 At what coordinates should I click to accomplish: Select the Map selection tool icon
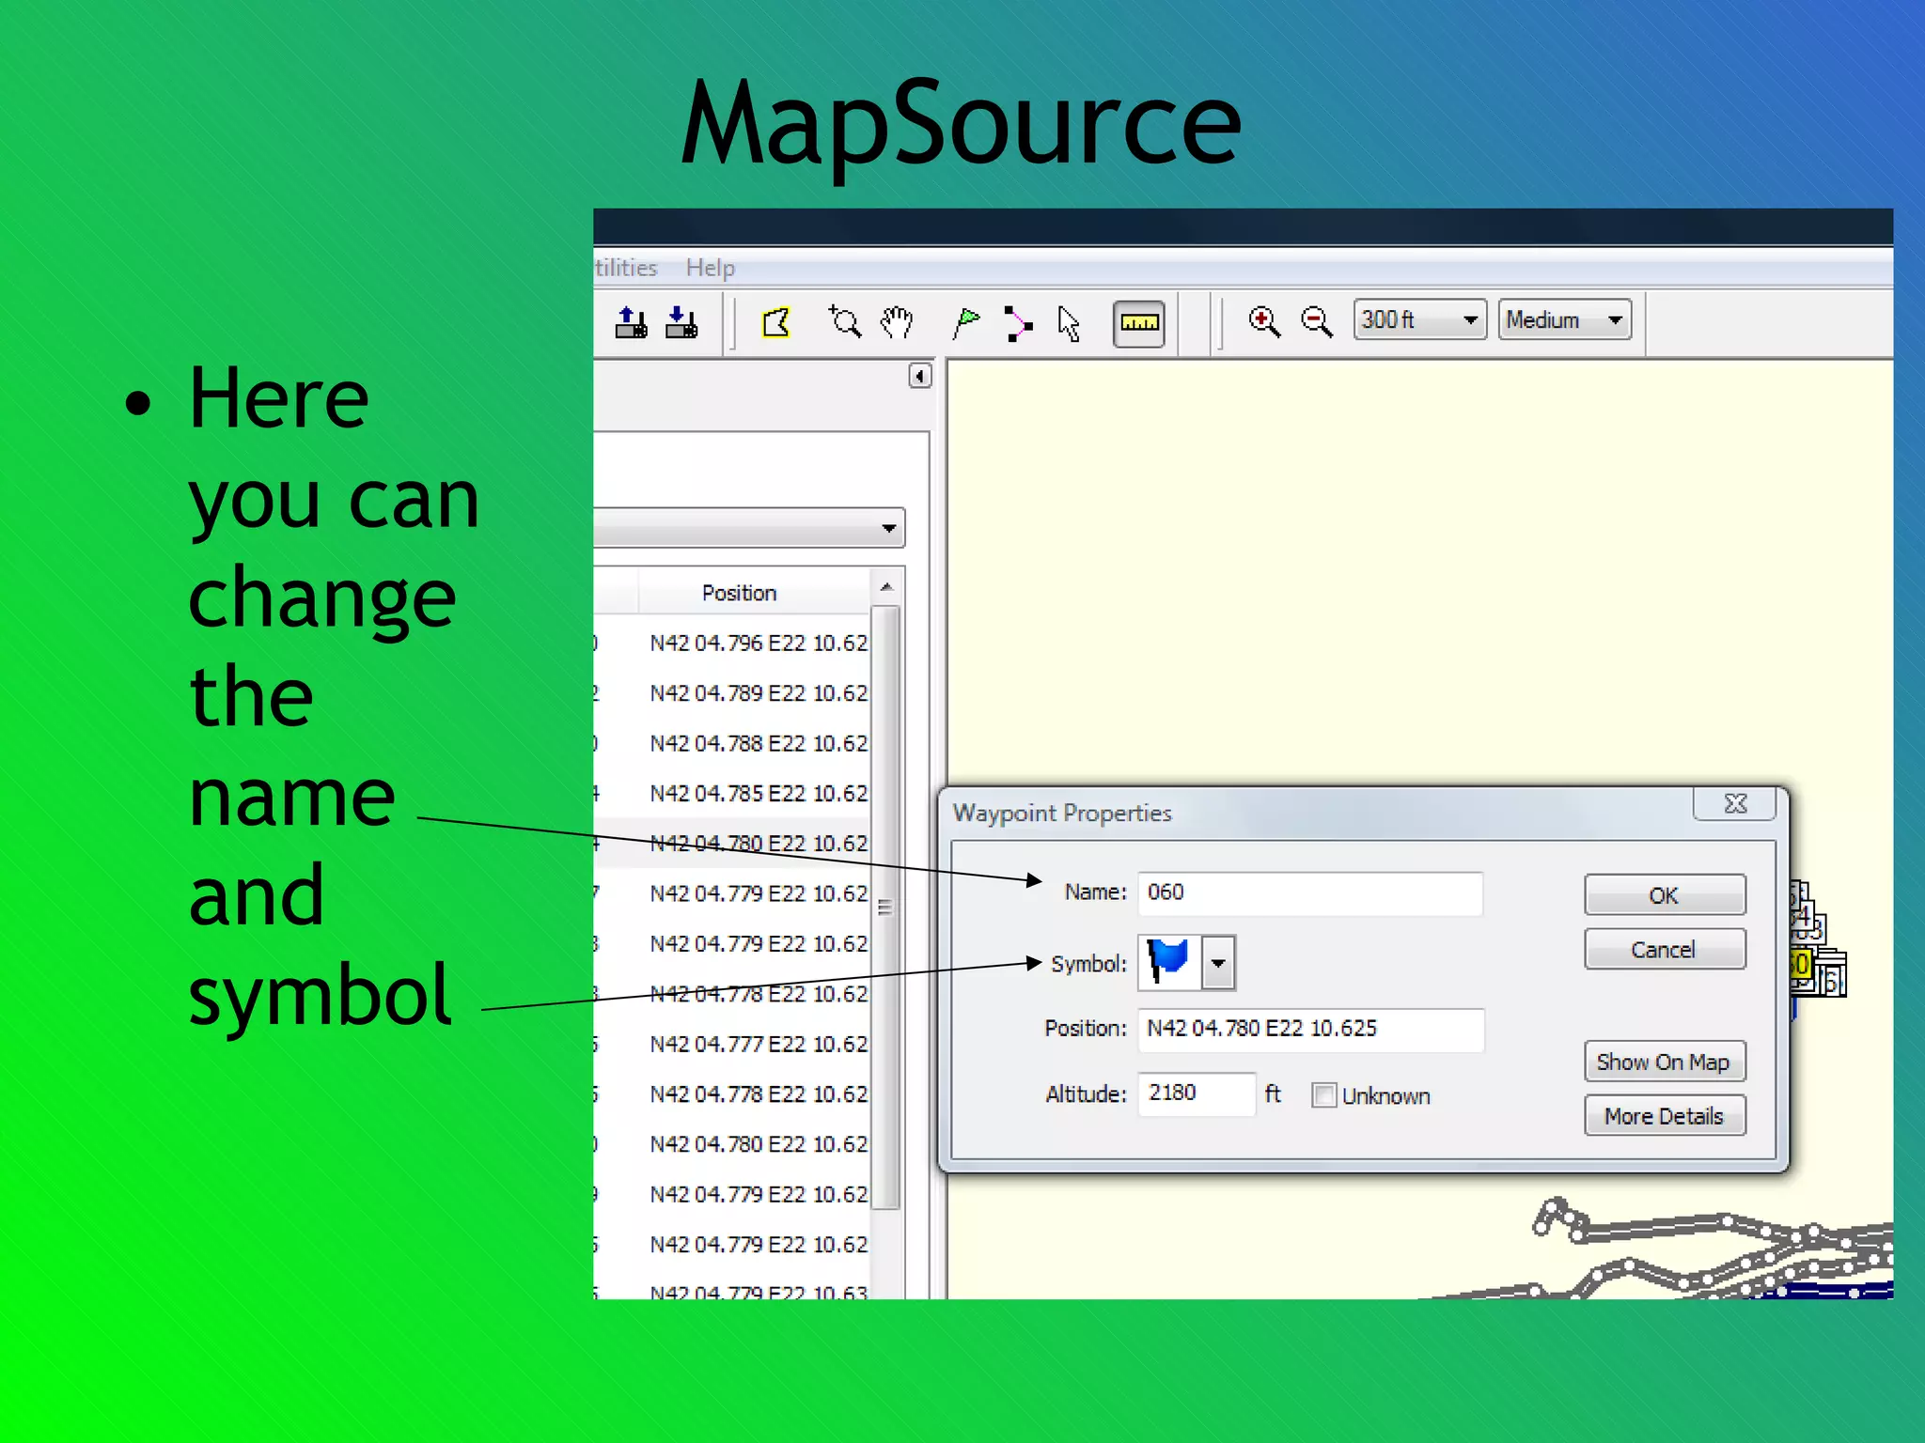point(776,322)
